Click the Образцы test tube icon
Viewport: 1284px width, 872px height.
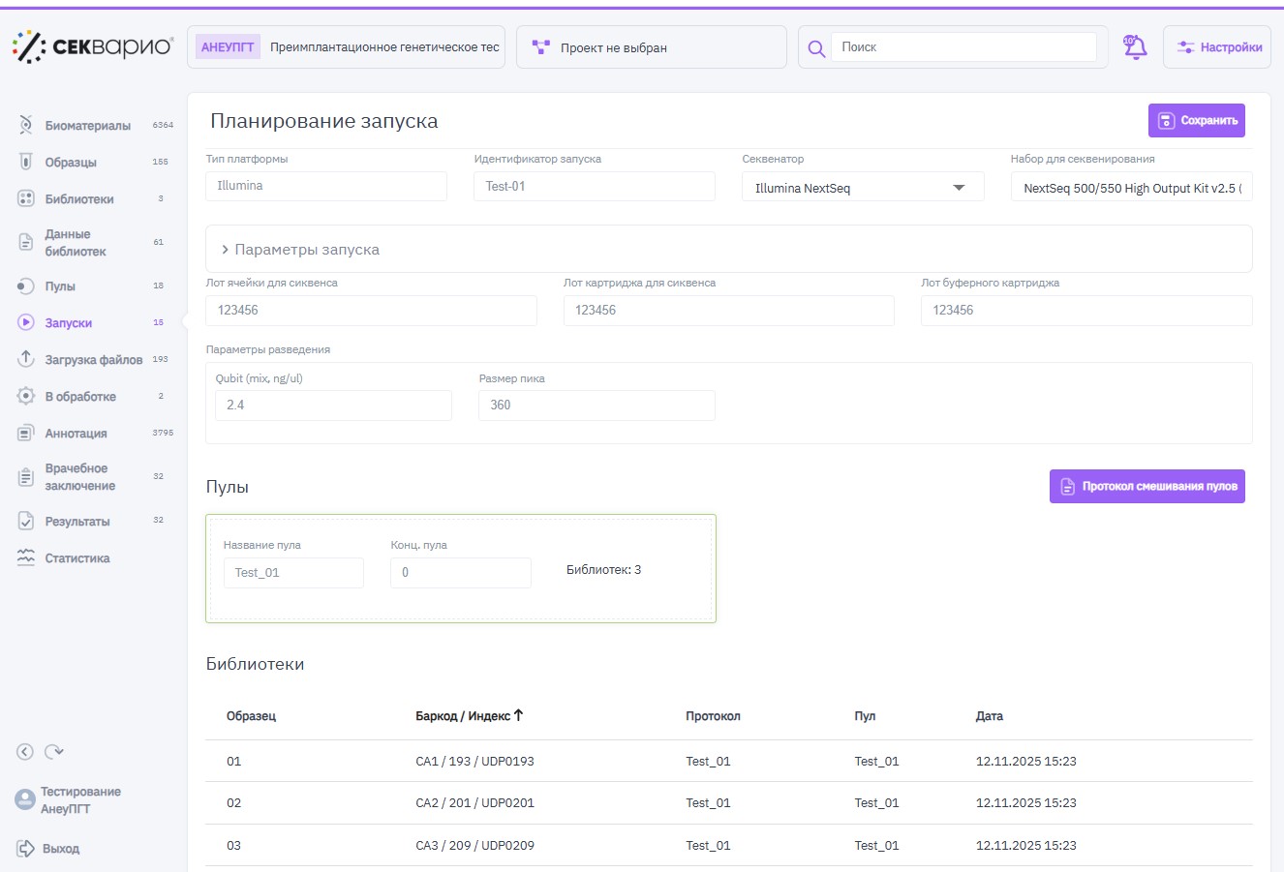[26, 162]
